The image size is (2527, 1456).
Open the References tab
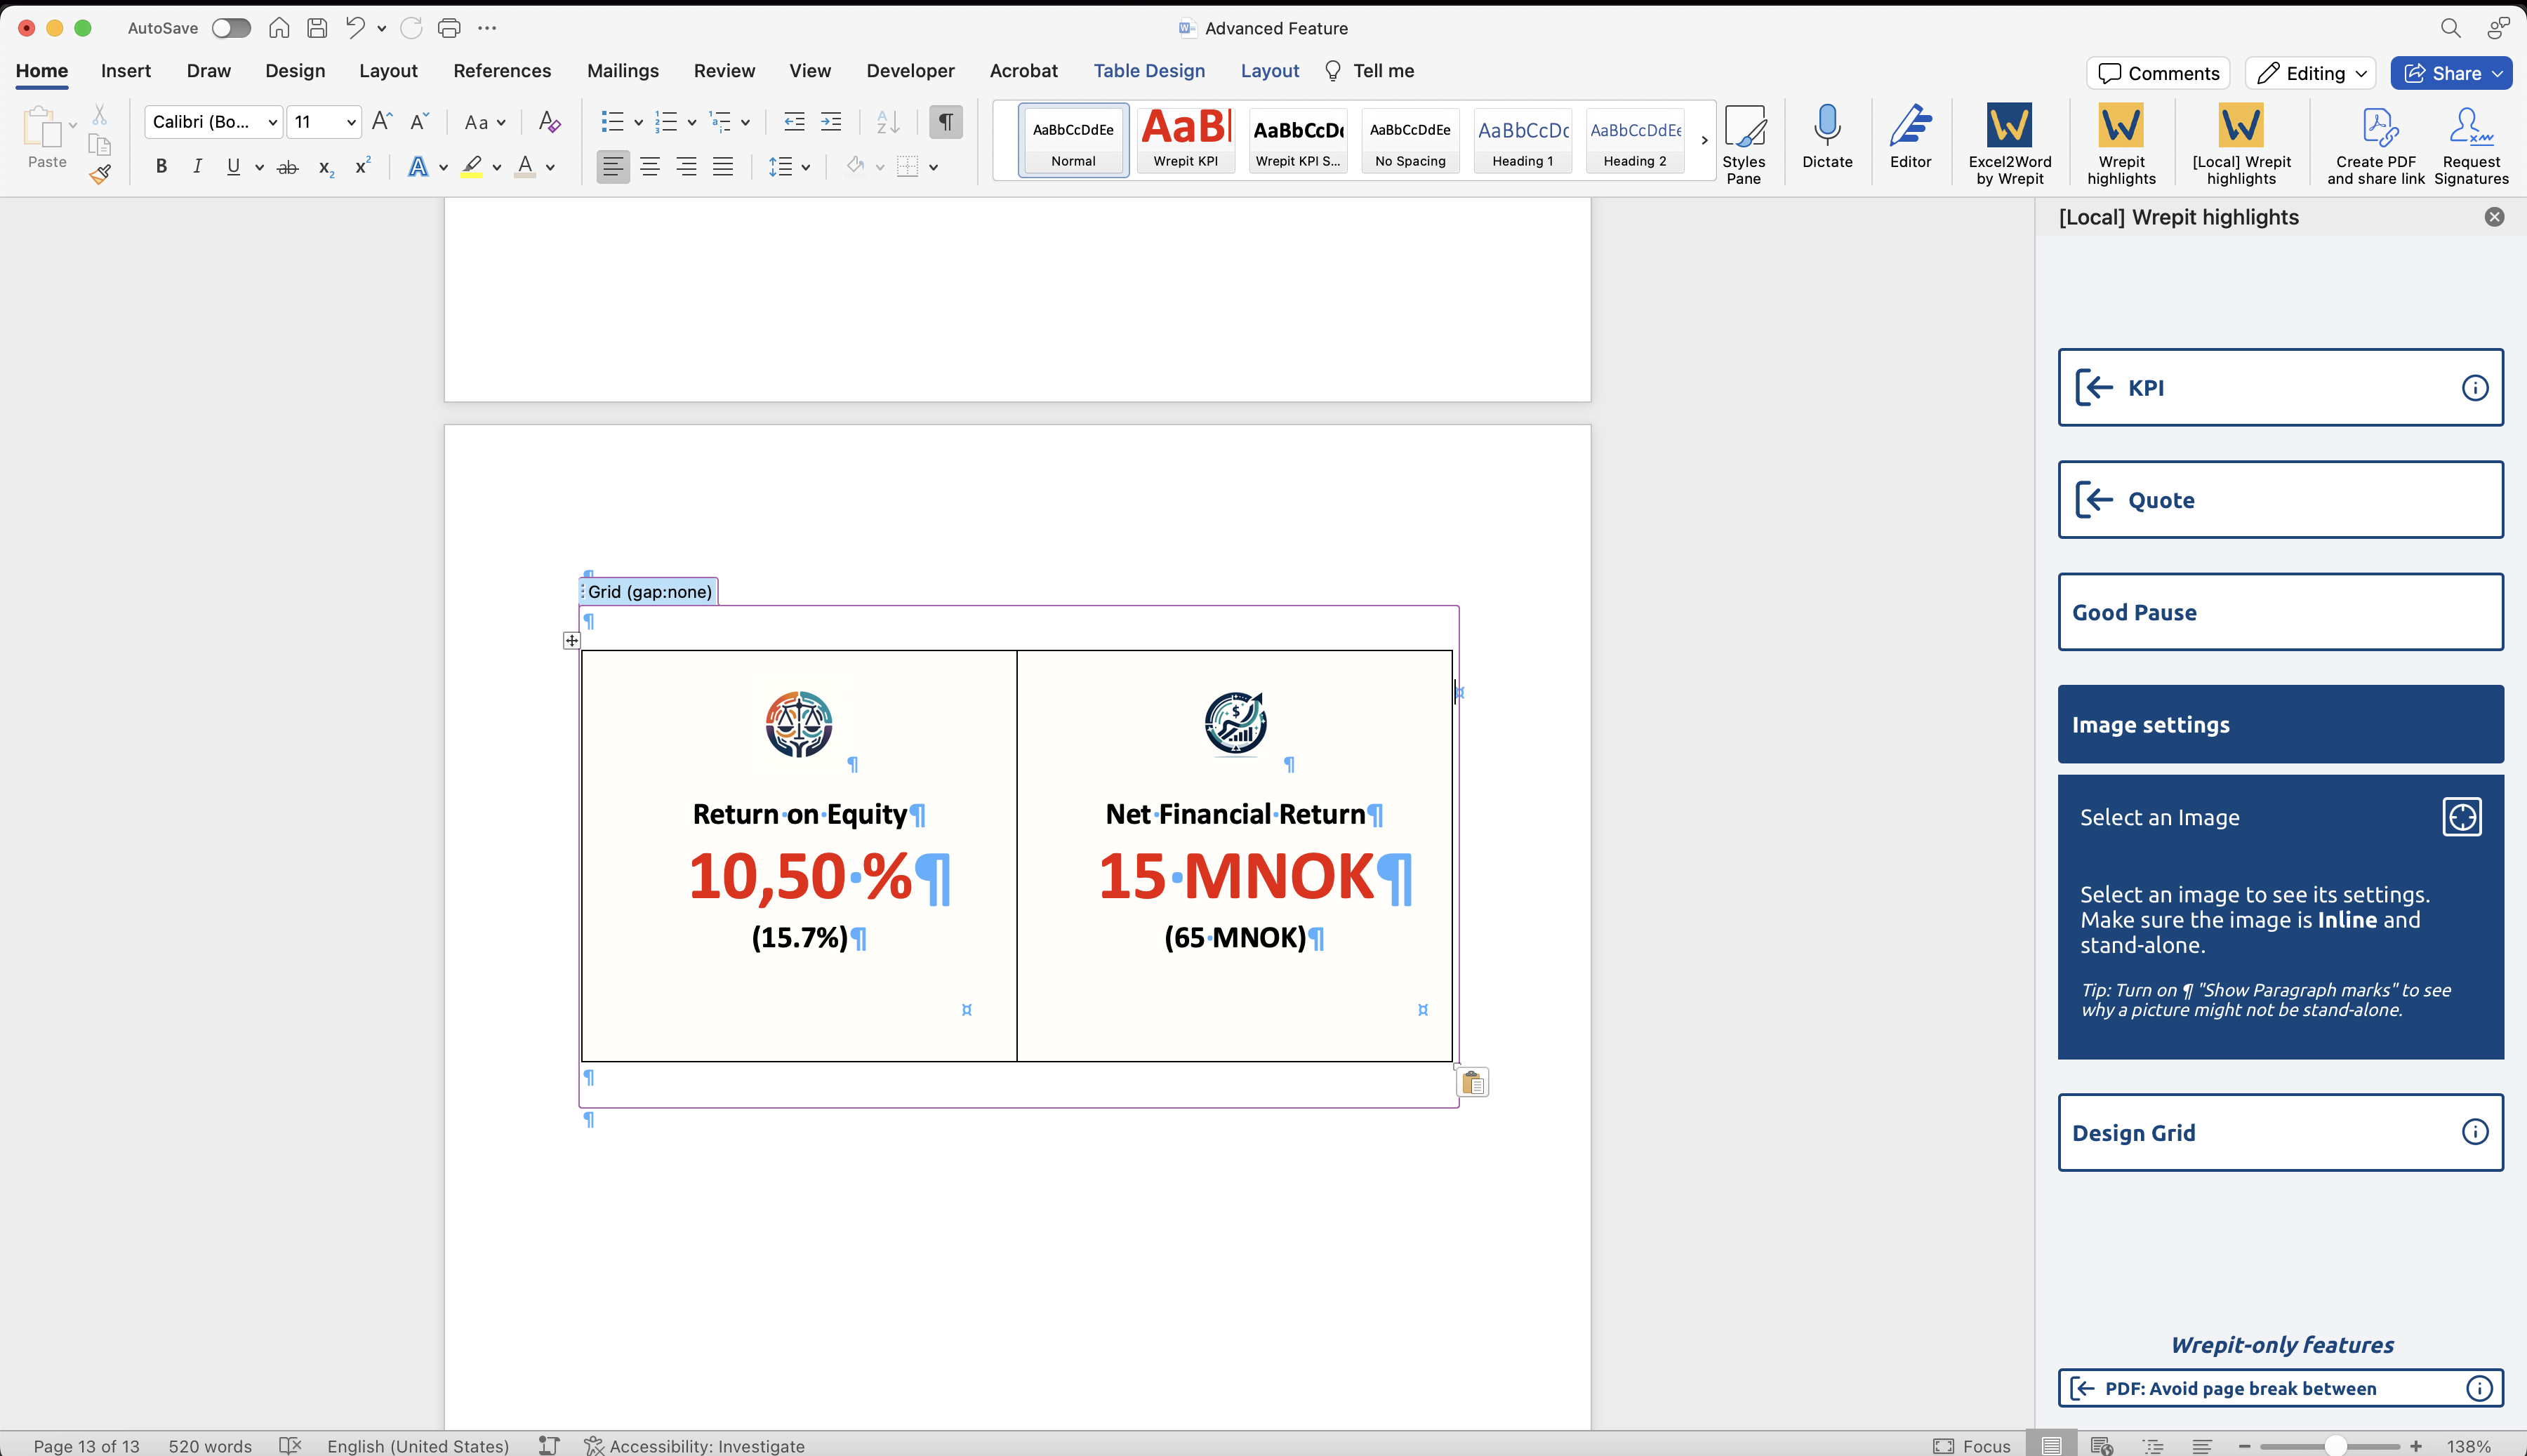(502, 71)
